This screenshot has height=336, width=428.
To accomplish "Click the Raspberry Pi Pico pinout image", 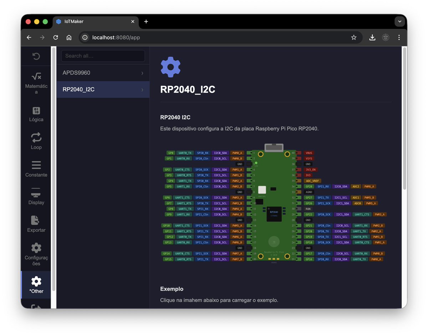I will (274, 204).
